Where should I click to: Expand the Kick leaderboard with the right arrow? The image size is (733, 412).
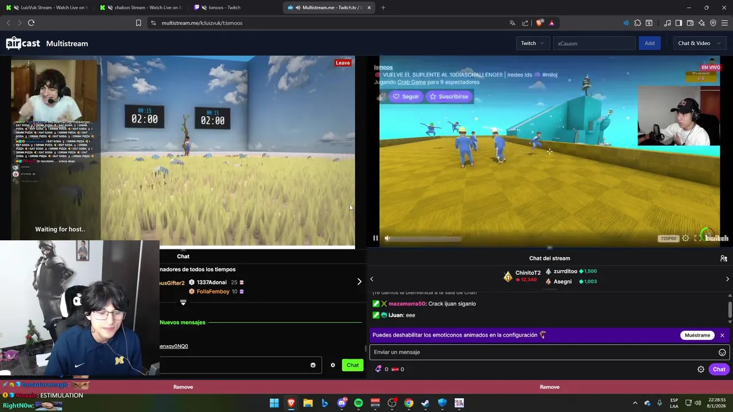click(x=359, y=282)
